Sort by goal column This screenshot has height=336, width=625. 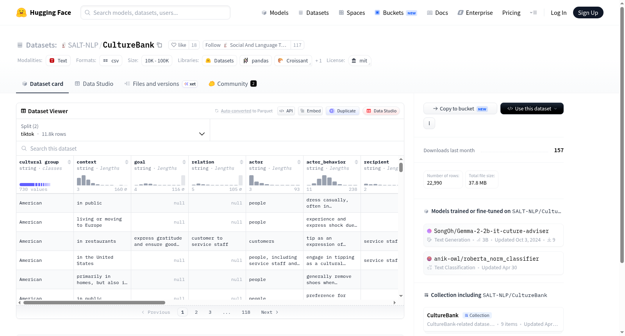[x=184, y=162]
